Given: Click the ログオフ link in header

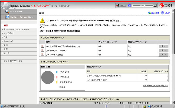Looking at the screenshot, I should [x=123, y=5].
